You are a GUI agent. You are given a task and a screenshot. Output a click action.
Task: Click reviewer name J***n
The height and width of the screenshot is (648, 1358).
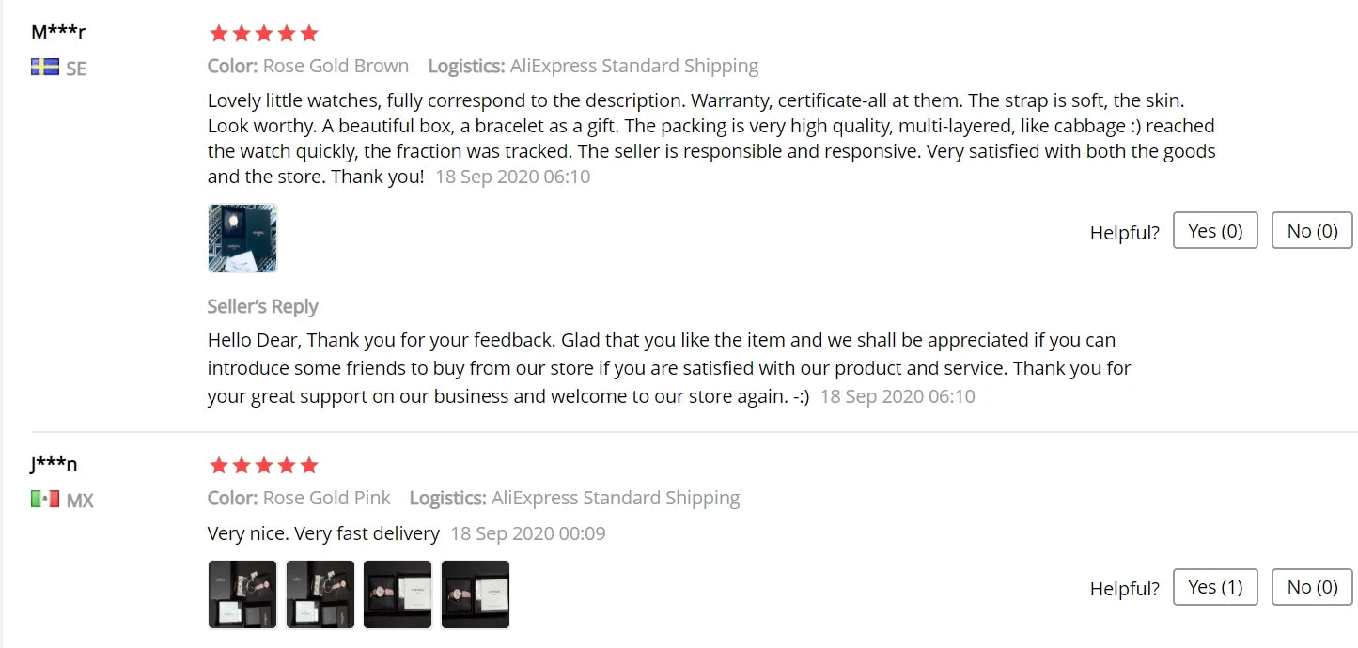[x=54, y=464]
